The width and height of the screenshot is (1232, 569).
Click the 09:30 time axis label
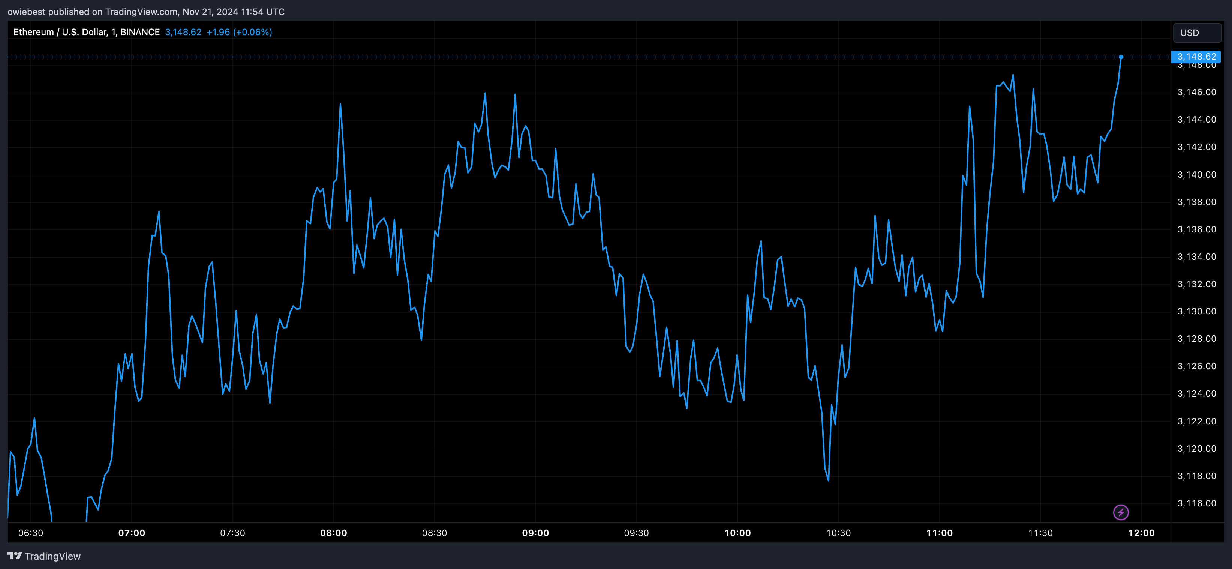[x=636, y=533]
